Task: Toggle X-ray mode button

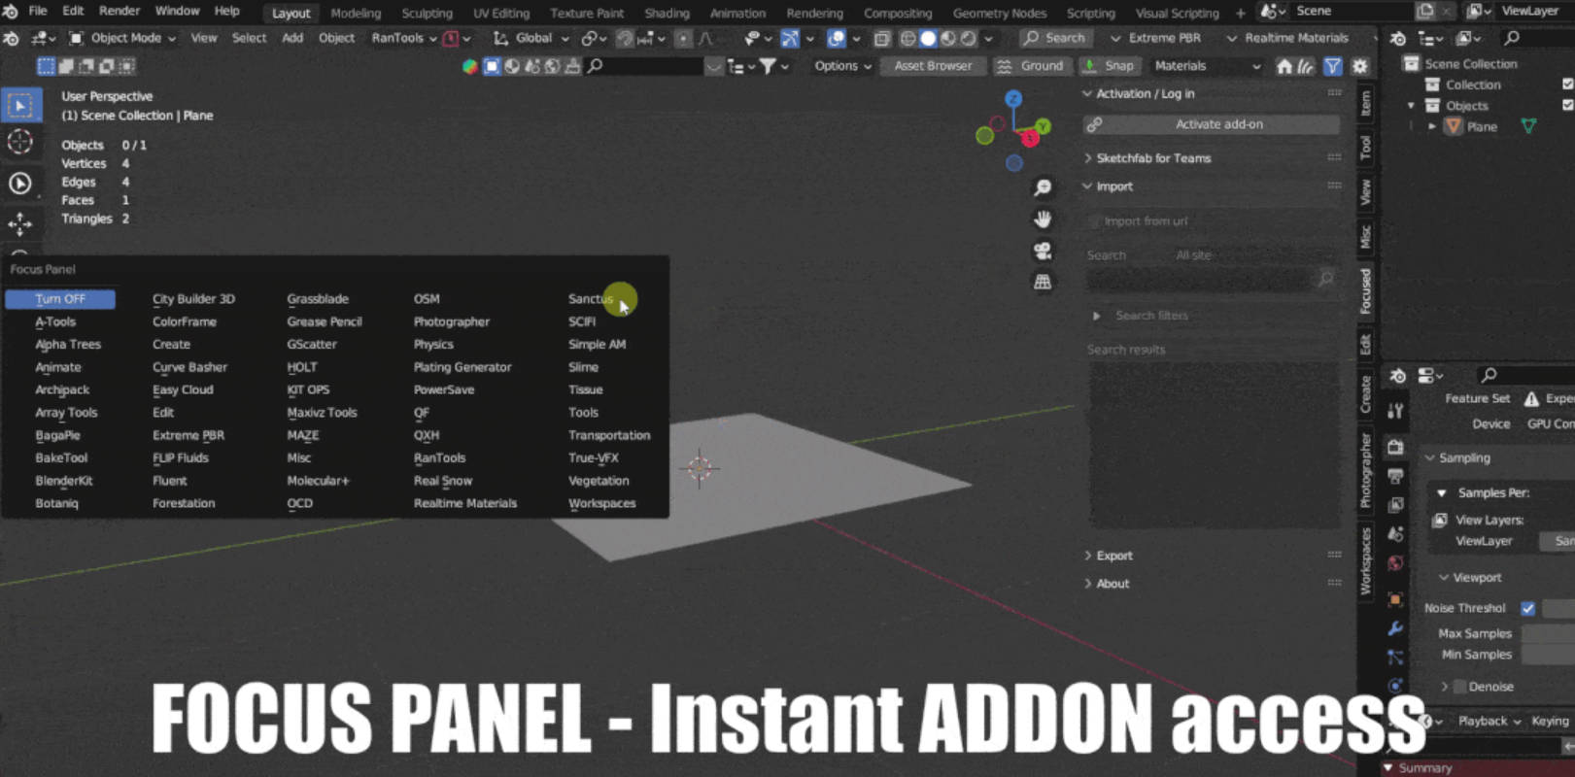Action: pyautogui.click(x=882, y=39)
